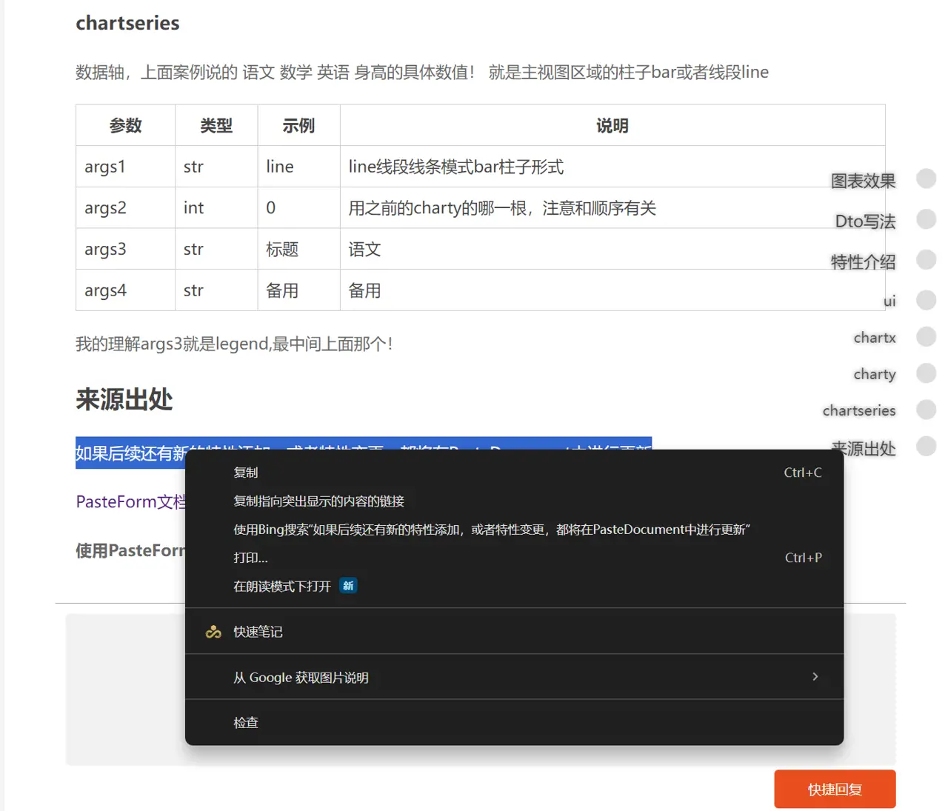Click the 示例 column header
Viewport: 948px width, 811px height.
(298, 125)
